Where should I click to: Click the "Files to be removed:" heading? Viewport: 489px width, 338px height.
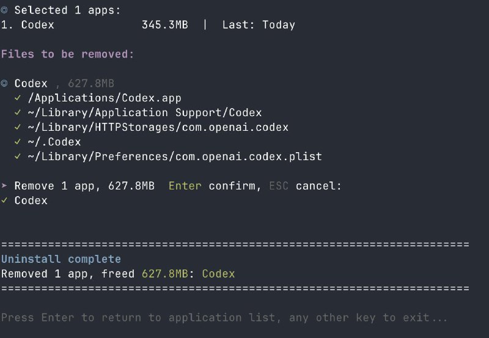[x=67, y=54]
